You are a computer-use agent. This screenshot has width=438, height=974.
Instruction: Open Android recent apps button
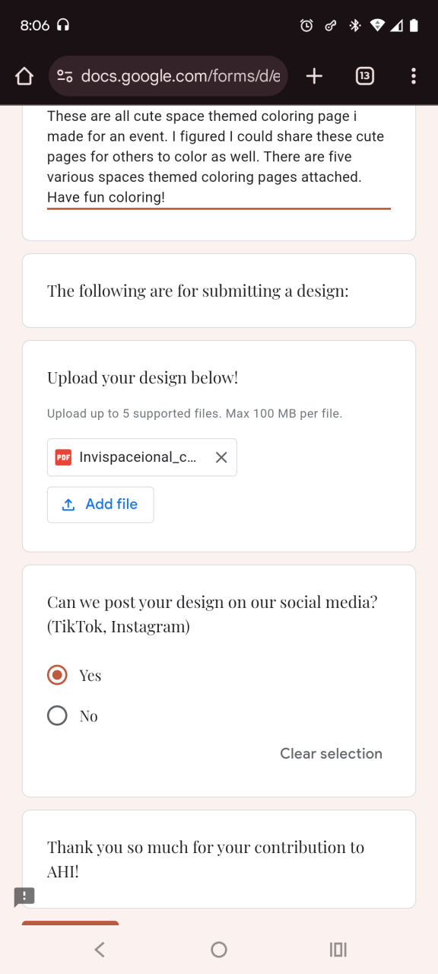pos(338,949)
